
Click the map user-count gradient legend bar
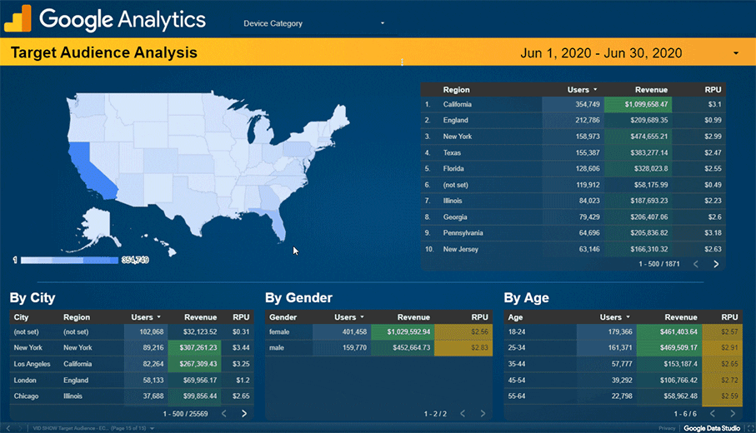(x=69, y=260)
